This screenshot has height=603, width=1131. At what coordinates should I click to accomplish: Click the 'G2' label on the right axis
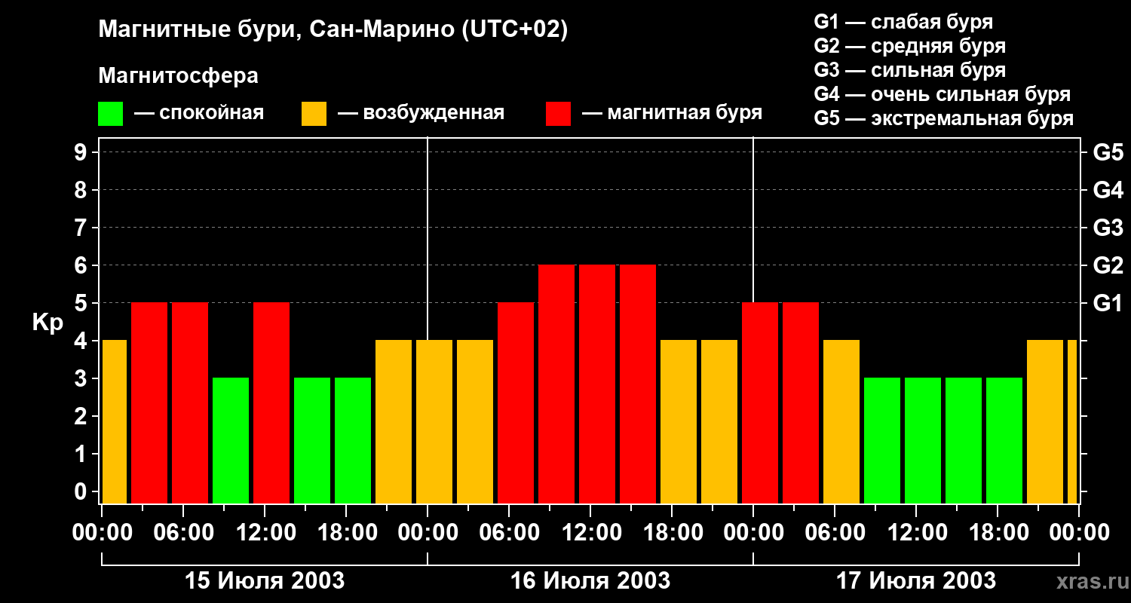pyautogui.click(x=1108, y=266)
